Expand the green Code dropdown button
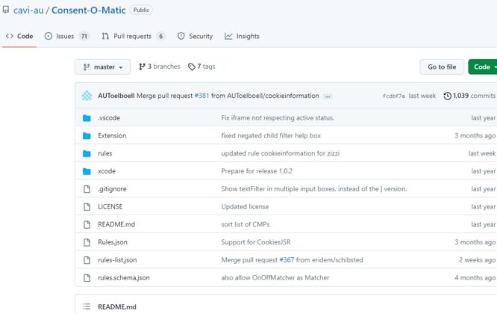Screen dimensions: 497x314 483,67
